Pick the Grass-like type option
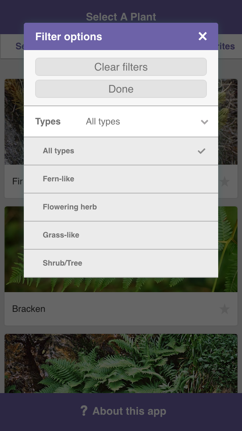This screenshot has width=242, height=431. (x=61, y=235)
